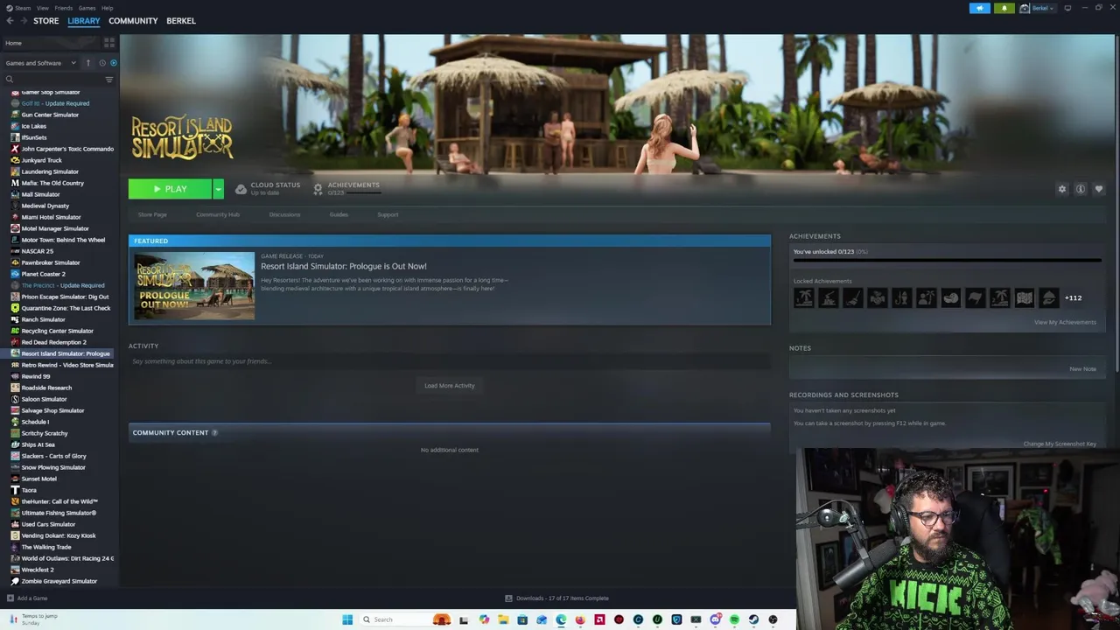Viewport: 1120px width, 630px height.
Task: Open Windows Start button
Action: click(347, 619)
